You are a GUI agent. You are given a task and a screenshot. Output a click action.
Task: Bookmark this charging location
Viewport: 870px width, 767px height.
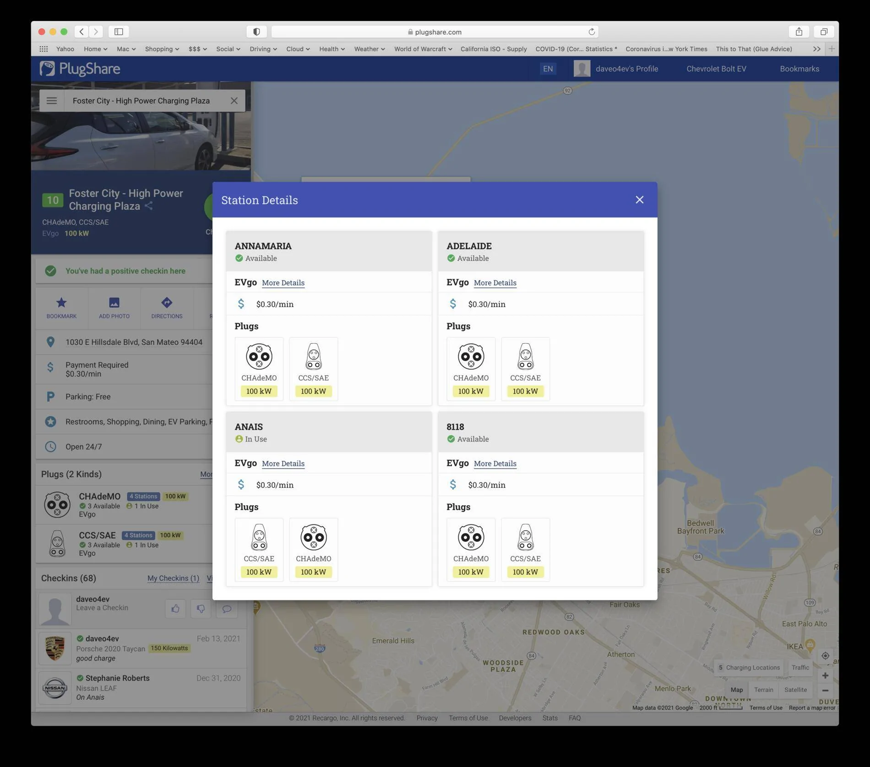point(61,308)
